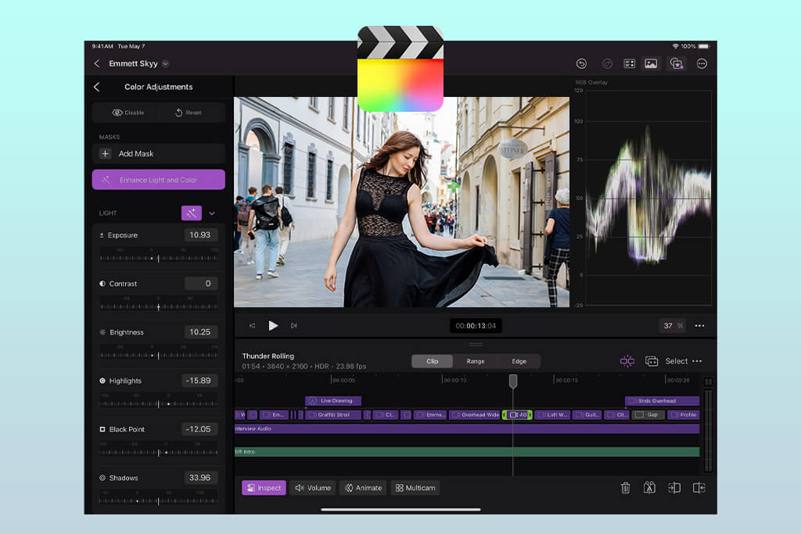Select the Birds Overhead clip
Image resolution: width=801 pixels, height=534 pixels.
(662, 401)
